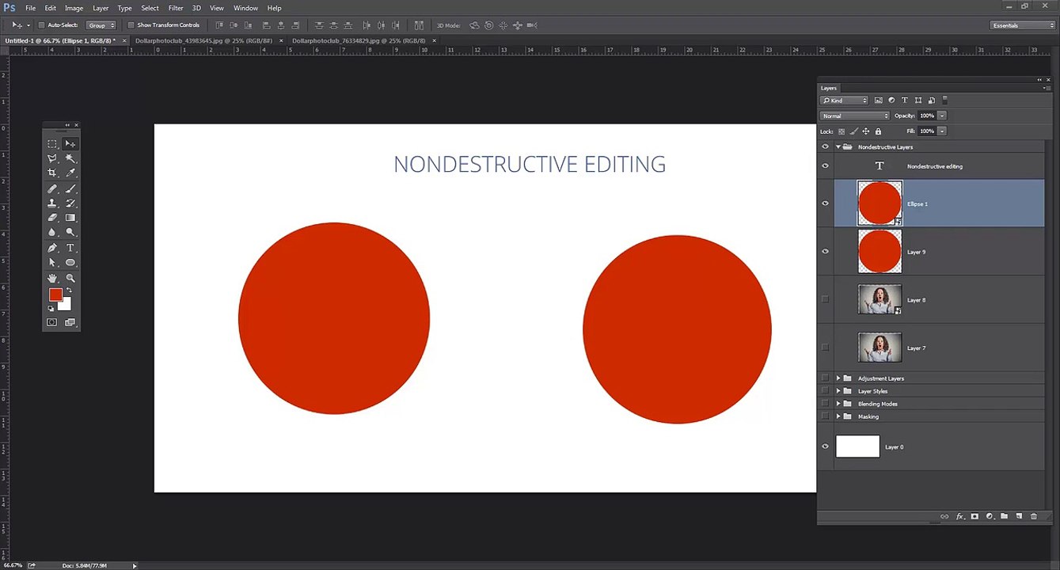Image resolution: width=1060 pixels, height=570 pixels.
Task: Filter layers by pixel type
Action: point(879,101)
